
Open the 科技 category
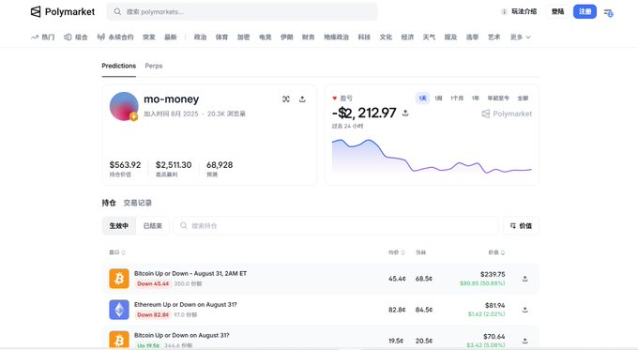point(364,37)
